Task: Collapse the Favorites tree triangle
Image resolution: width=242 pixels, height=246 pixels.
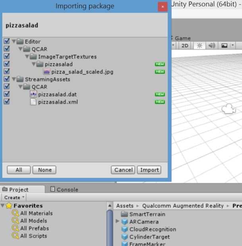Action: (x=2, y=206)
